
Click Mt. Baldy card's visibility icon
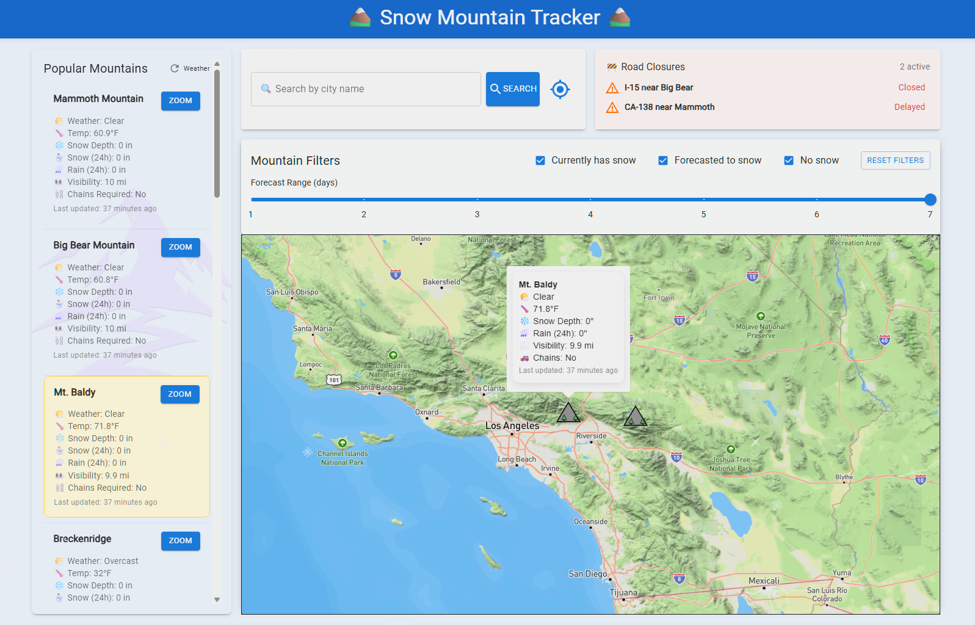[x=60, y=475]
